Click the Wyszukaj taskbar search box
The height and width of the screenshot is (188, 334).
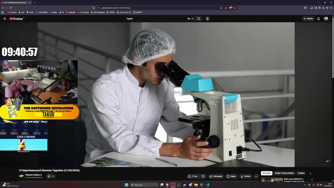coord(144,185)
